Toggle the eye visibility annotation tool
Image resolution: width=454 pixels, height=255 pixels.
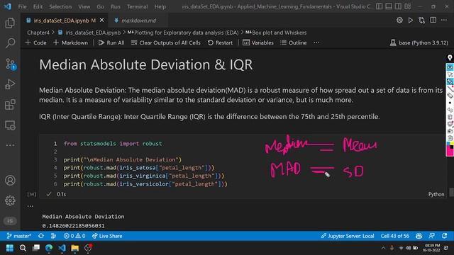pyautogui.click(x=450, y=67)
